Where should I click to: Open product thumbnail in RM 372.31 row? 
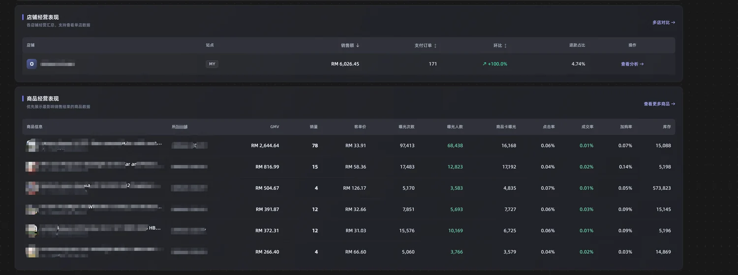[x=31, y=230]
